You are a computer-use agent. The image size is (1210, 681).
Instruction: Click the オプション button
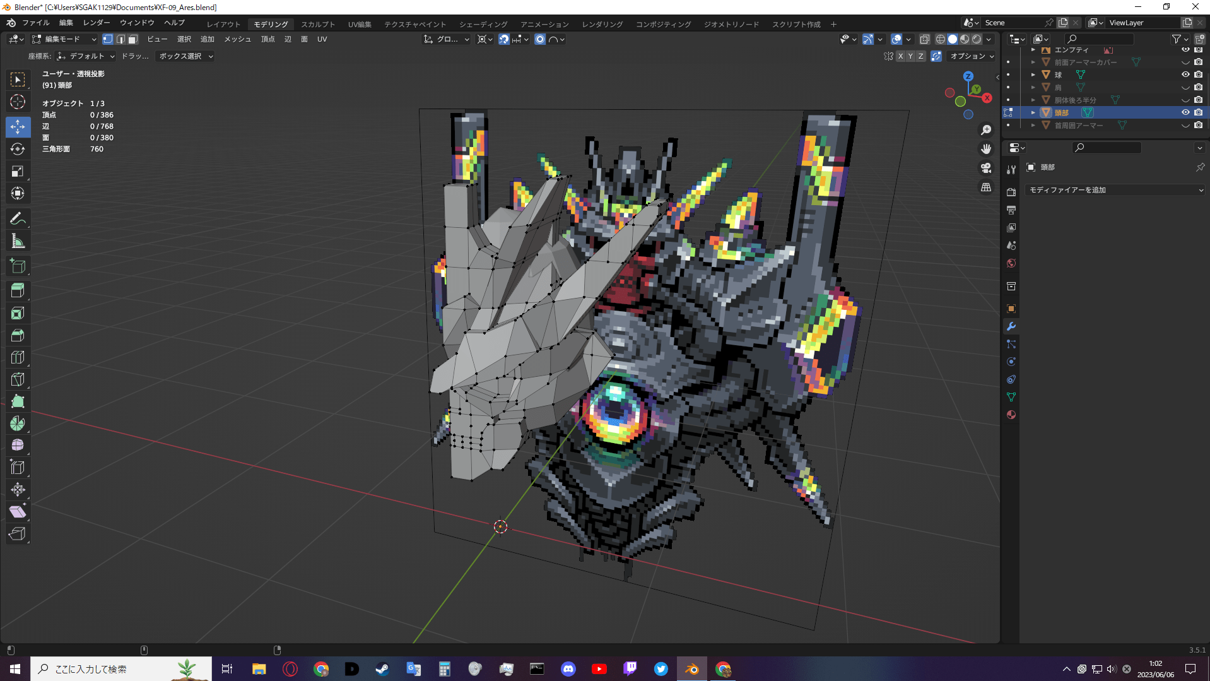[x=972, y=56]
